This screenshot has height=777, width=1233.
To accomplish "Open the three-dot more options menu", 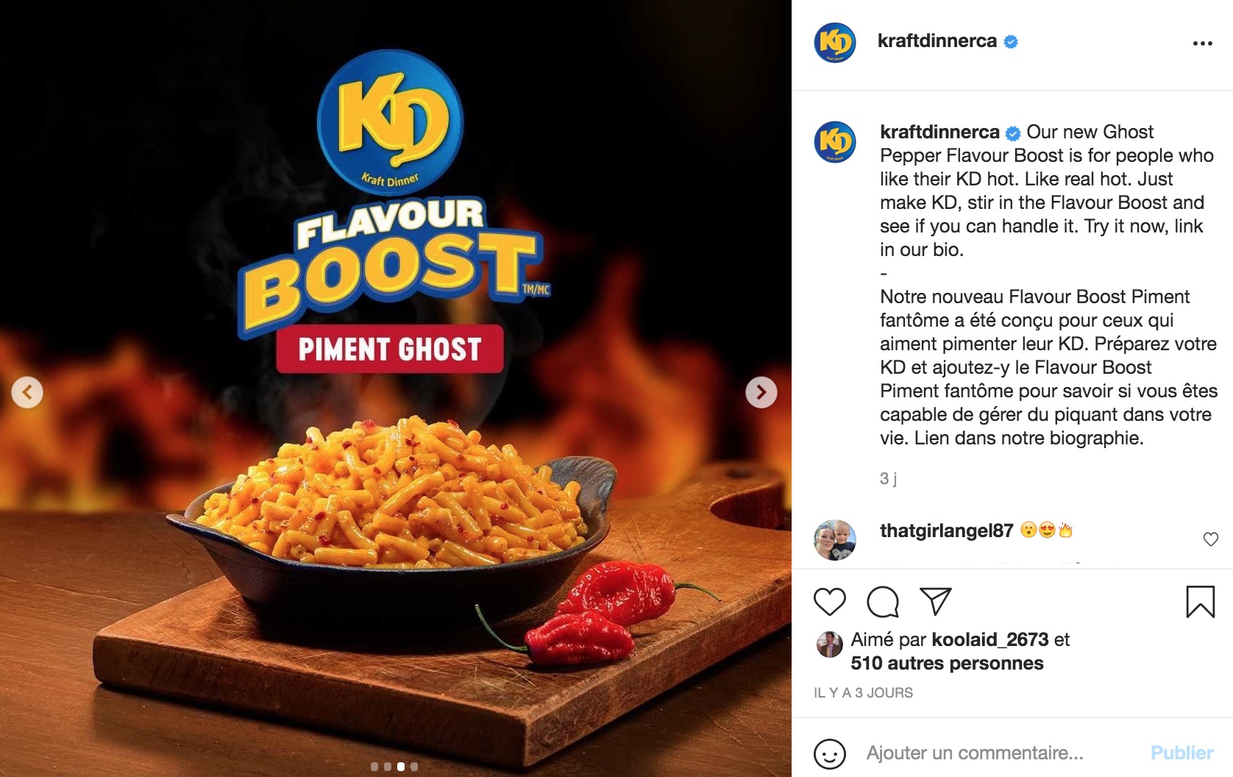I will tap(1202, 43).
